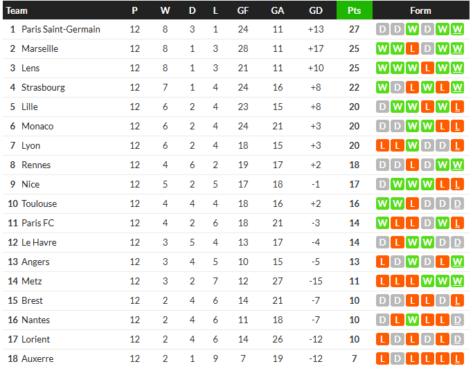Viewport: 473px width, 373px height.
Task: Click Rennes's orange L form badge
Action: tap(412, 165)
